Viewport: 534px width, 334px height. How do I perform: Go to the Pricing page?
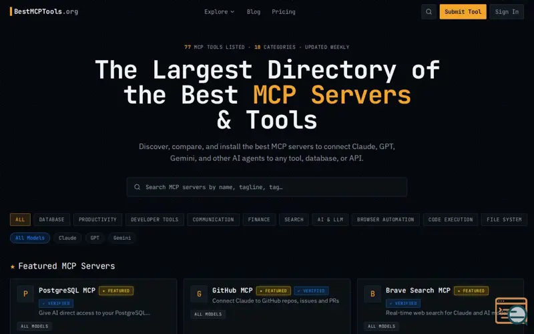coord(283,11)
